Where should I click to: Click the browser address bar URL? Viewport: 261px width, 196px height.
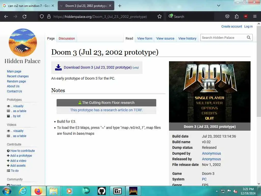[x=100, y=17]
